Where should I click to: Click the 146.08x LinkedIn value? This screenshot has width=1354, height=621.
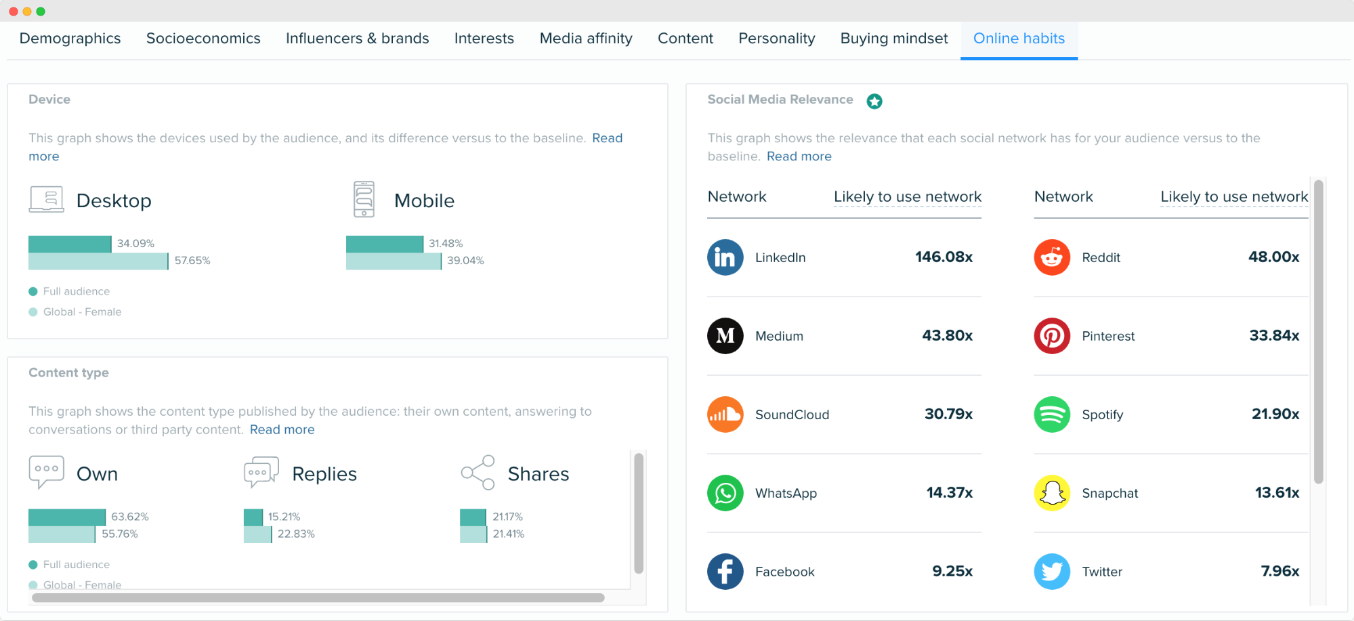(944, 257)
